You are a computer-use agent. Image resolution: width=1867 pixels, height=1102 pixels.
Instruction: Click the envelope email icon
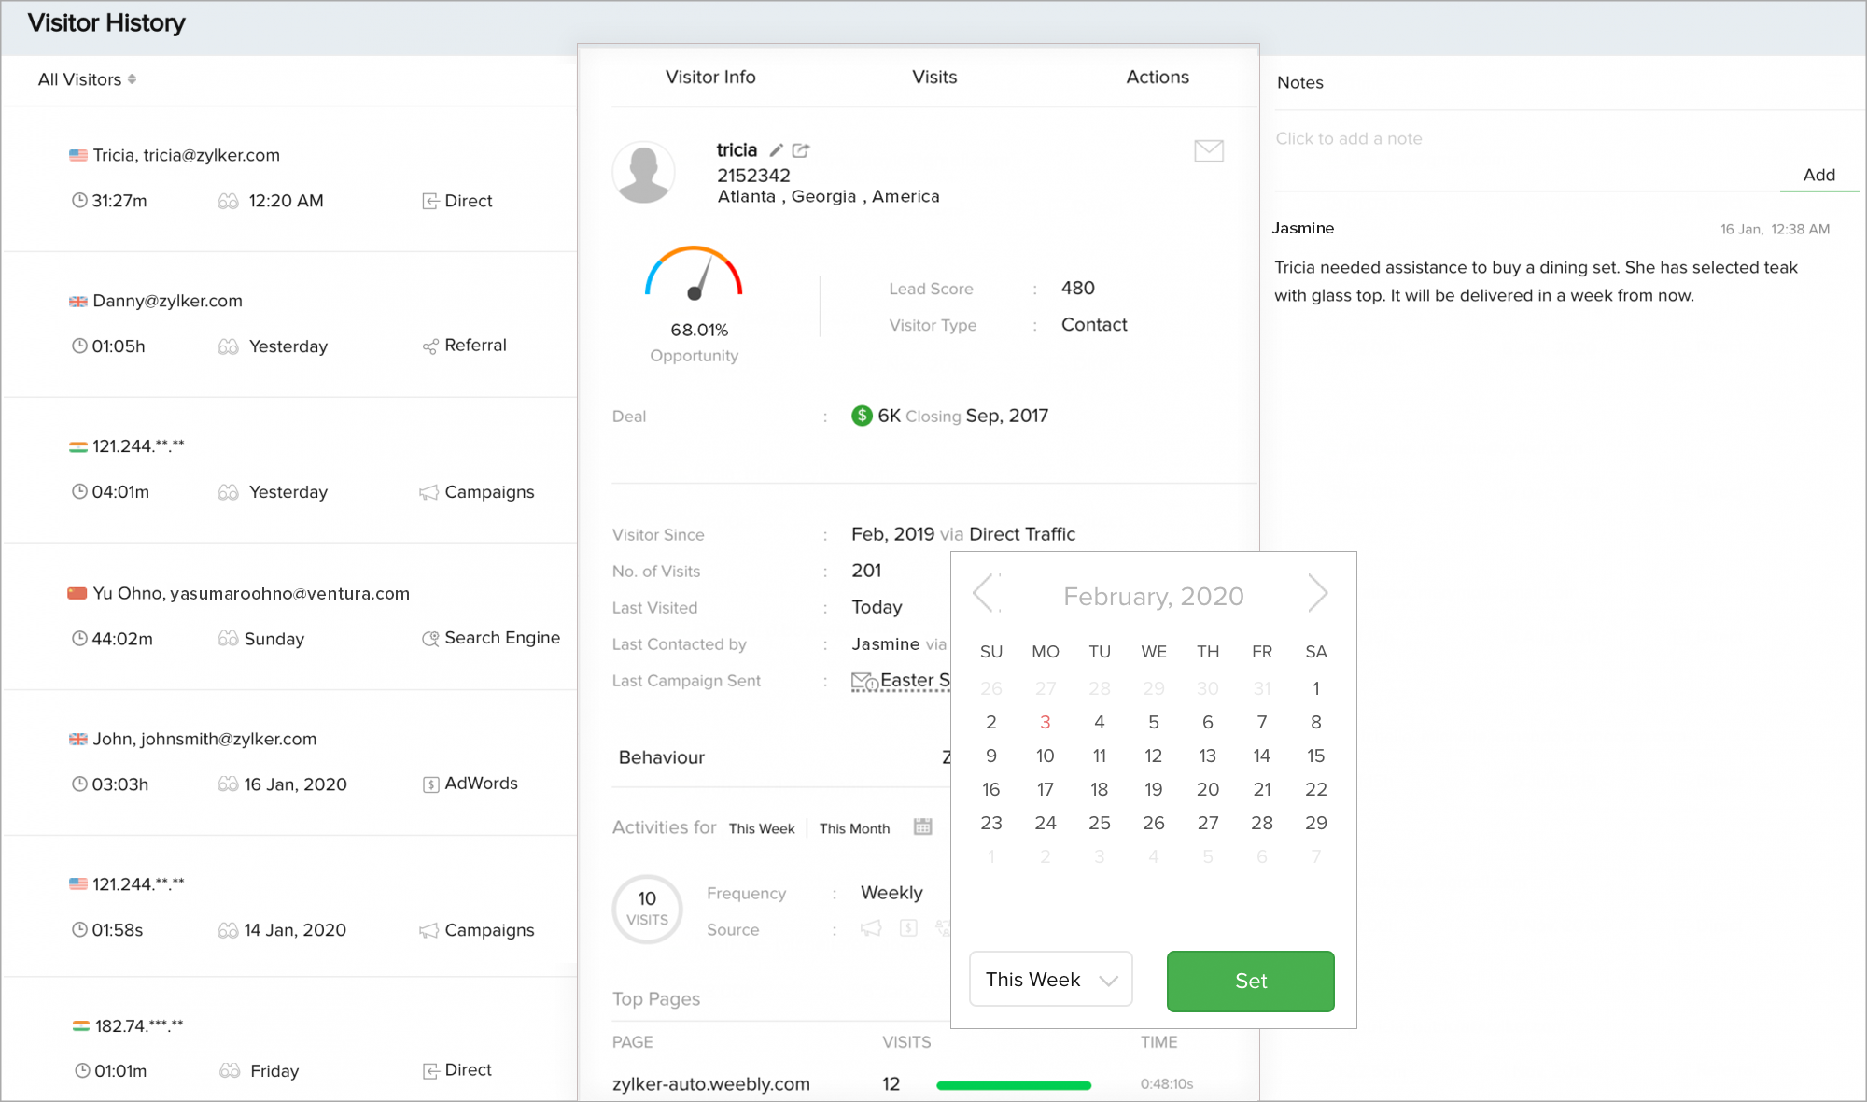pos(1209,150)
